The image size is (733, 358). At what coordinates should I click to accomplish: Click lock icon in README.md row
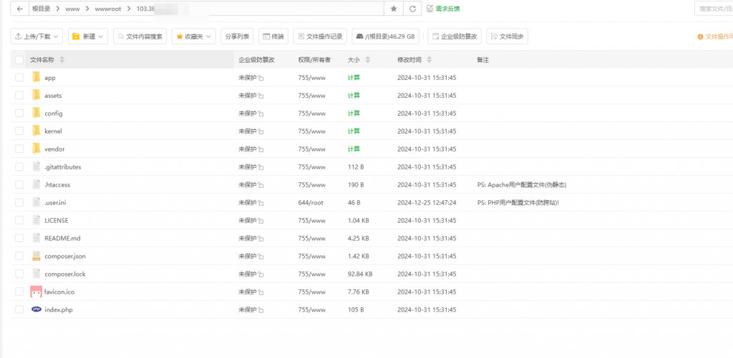coord(261,239)
